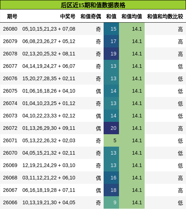Select winning numbers 04,14,19,24,27 + 06,07

tap(49, 66)
